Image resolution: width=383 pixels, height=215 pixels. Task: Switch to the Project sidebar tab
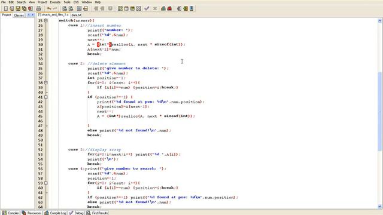7,15
